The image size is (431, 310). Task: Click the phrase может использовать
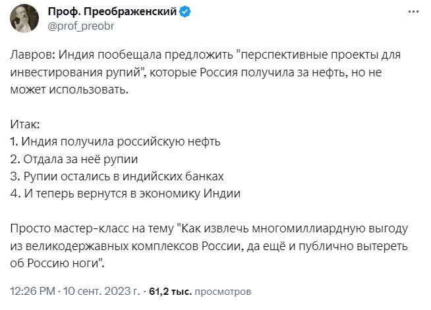coord(69,90)
